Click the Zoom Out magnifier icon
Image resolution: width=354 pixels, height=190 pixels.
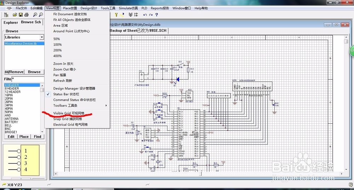point(41,15)
